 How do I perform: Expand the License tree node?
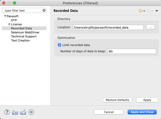9,24
